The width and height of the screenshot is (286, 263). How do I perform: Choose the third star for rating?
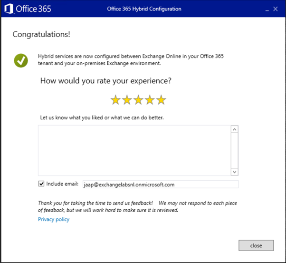[x=138, y=100]
